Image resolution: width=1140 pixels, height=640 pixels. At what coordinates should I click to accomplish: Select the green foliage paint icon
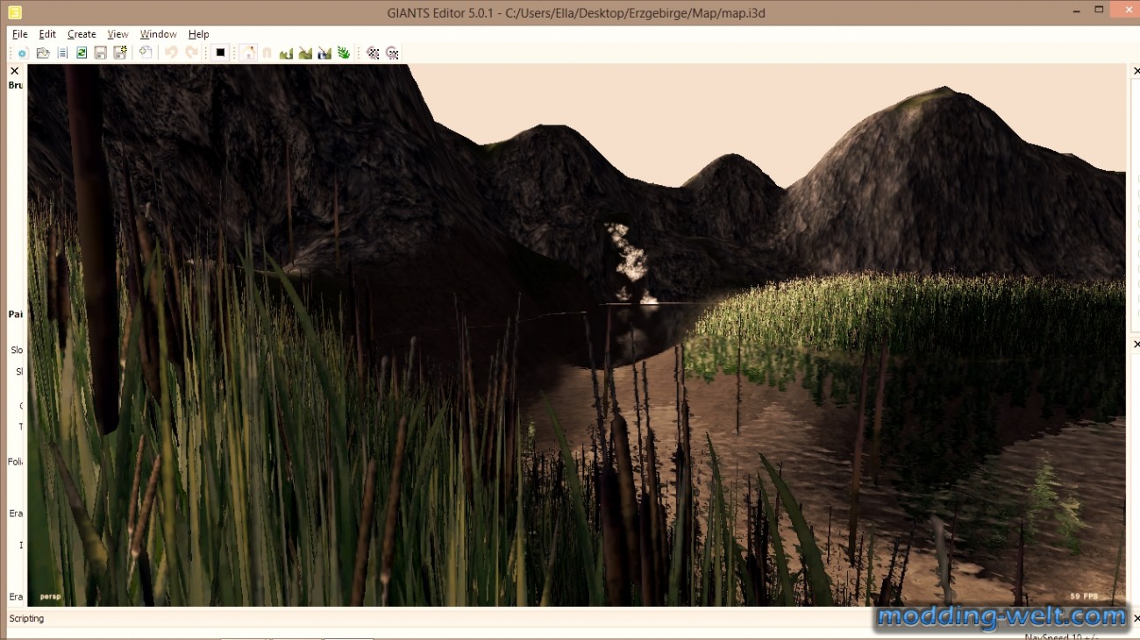coord(344,53)
